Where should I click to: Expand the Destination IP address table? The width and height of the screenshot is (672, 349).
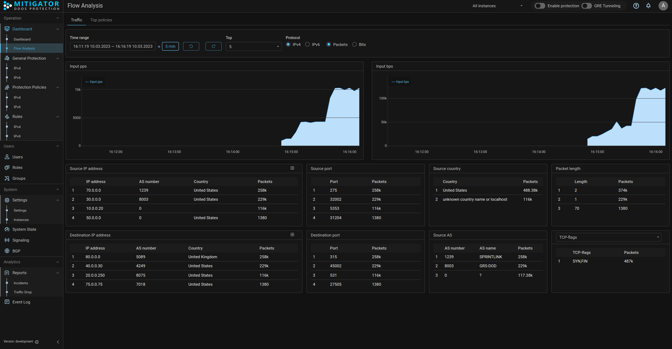[x=292, y=235]
